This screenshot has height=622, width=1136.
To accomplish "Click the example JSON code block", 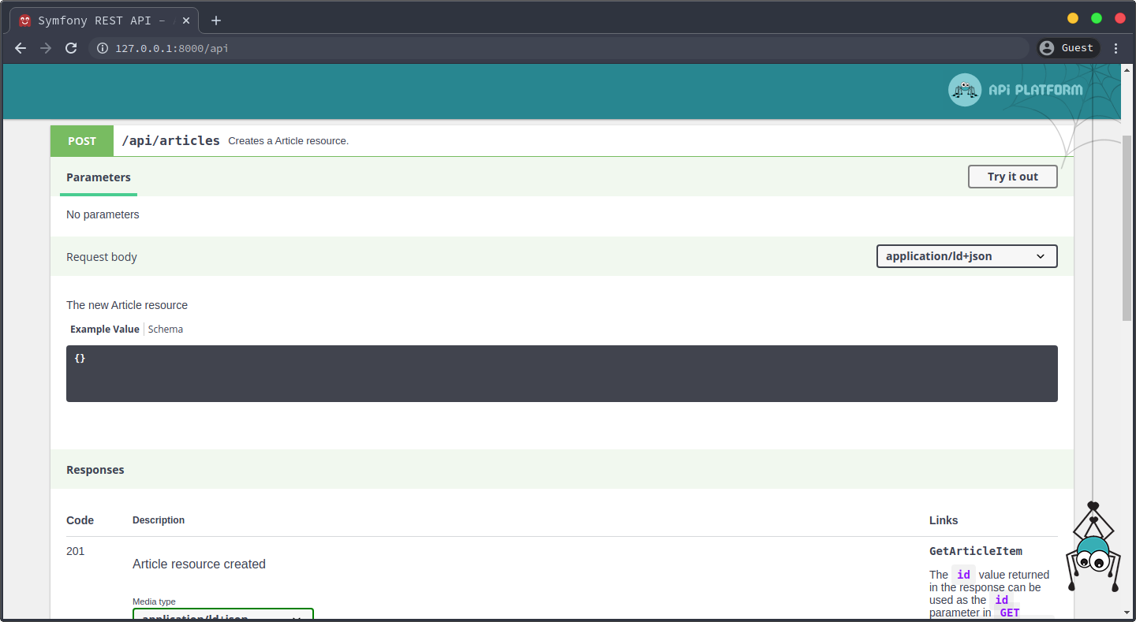I will (562, 374).
